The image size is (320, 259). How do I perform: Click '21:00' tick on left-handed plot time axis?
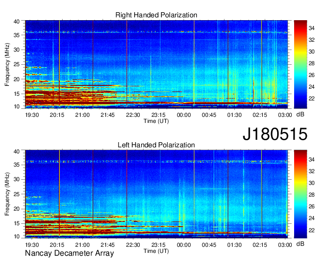click(82, 244)
